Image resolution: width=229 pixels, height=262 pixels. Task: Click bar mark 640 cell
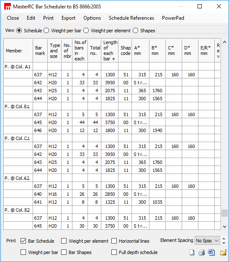coord(40,194)
